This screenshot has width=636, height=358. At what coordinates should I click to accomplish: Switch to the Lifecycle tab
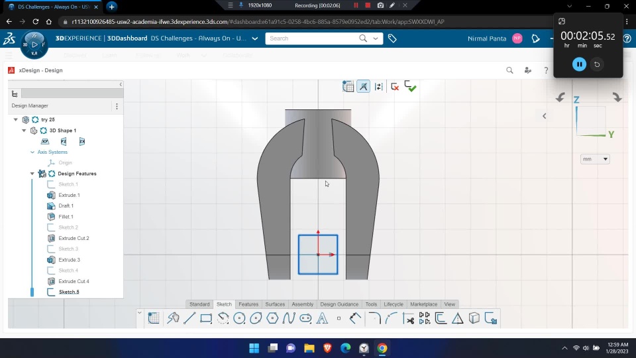tap(394, 304)
